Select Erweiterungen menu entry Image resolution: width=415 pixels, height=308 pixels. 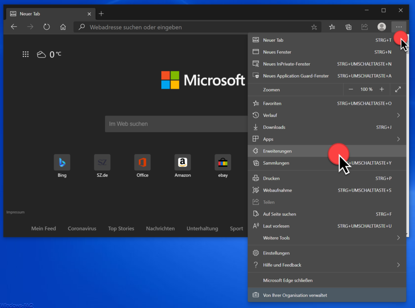(327, 151)
